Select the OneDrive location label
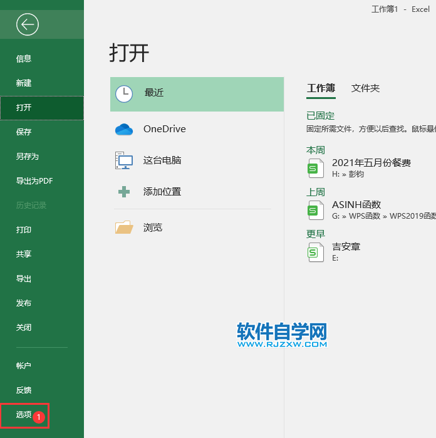436x438 pixels. pos(165,129)
